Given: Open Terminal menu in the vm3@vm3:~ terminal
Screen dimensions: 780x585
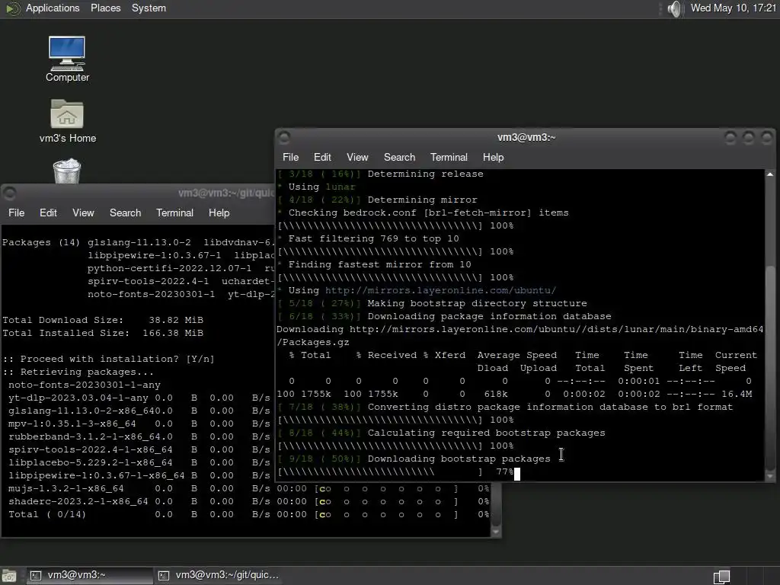Looking at the screenshot, I should 449,157.
